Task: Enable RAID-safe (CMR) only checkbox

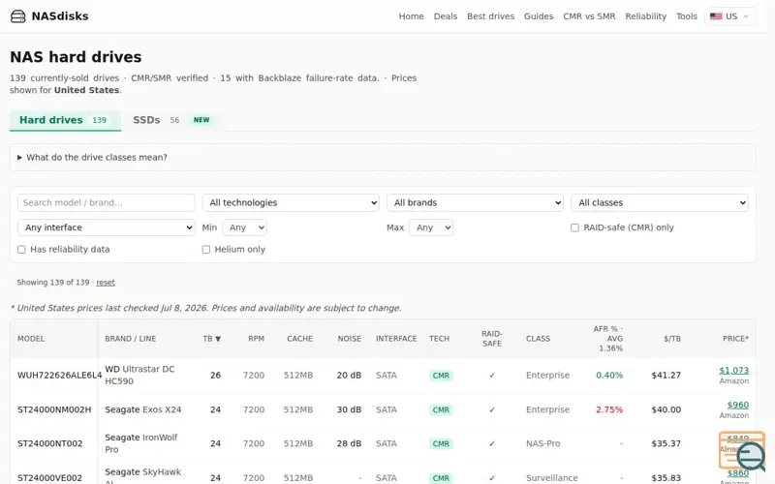Action: click(x=574, y=227)
